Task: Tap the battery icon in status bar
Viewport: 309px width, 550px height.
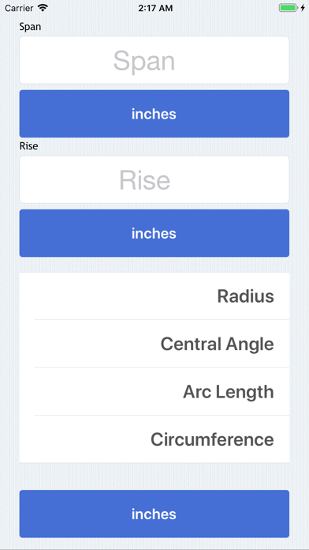Action: [288, 8]
